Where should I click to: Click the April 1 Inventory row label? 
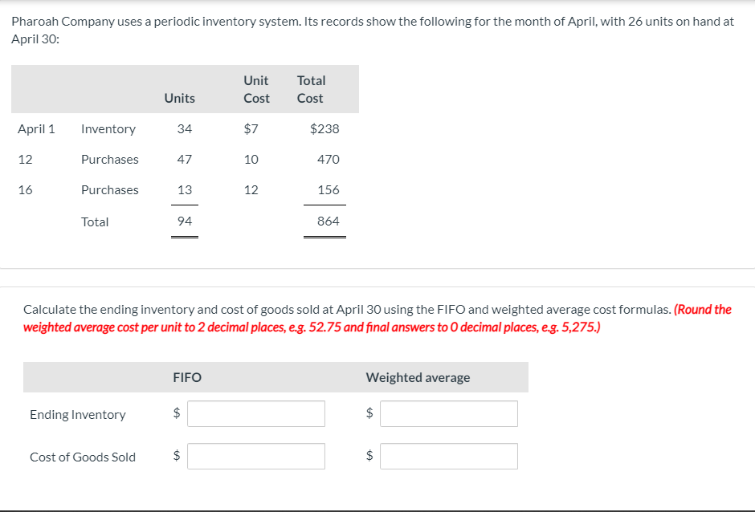click(108, 129)
